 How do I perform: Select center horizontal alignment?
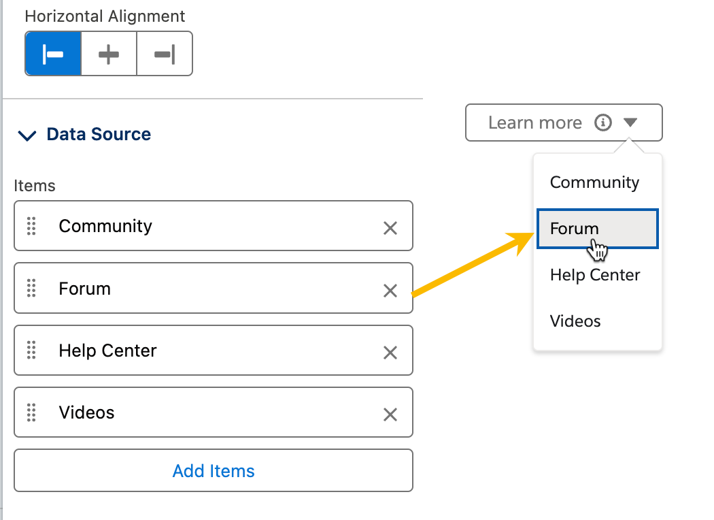point(109,54)
